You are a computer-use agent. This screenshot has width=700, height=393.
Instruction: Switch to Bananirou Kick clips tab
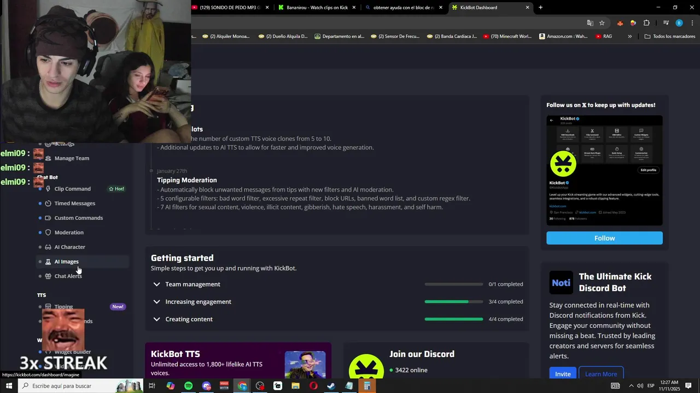317,8
